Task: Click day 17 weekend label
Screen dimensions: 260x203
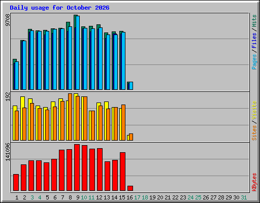Action: 137,197
